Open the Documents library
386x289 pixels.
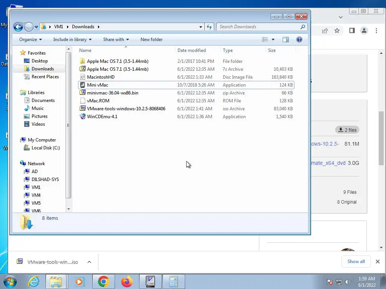(x=43, y=100)
